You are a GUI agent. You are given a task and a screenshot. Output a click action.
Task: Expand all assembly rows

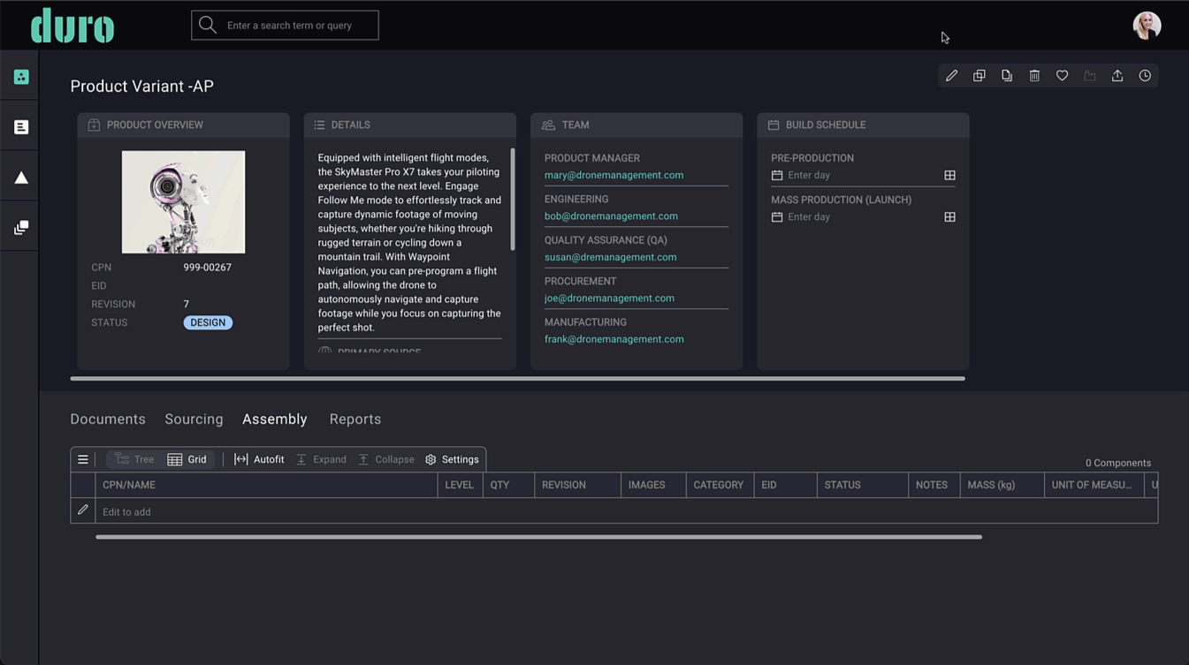pos(320,459)
